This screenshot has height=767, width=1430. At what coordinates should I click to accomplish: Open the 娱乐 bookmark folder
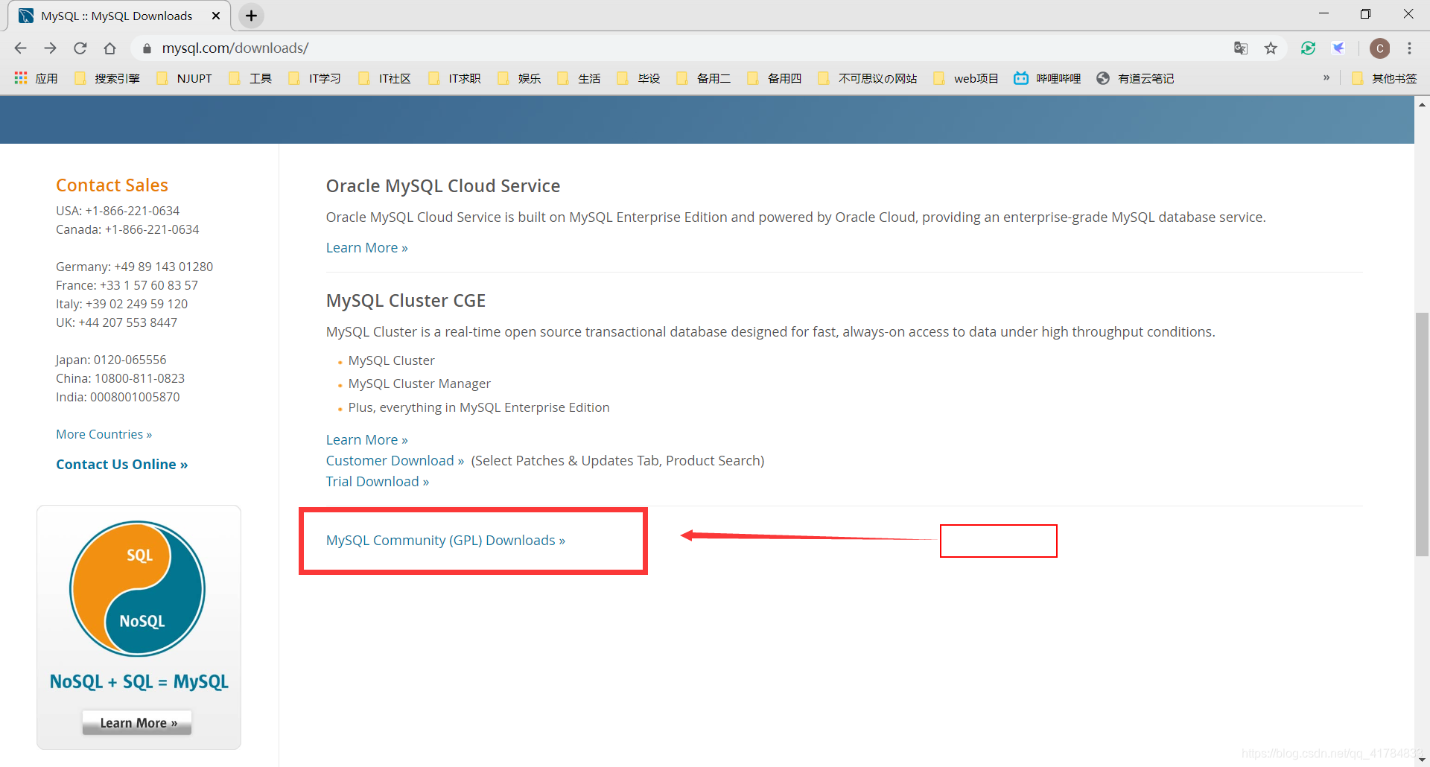(x=520, y=78)
